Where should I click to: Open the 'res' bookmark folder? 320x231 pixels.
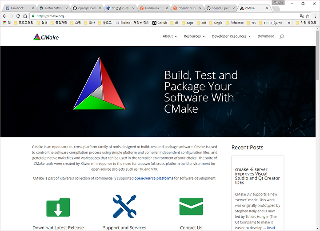point(252,23)
